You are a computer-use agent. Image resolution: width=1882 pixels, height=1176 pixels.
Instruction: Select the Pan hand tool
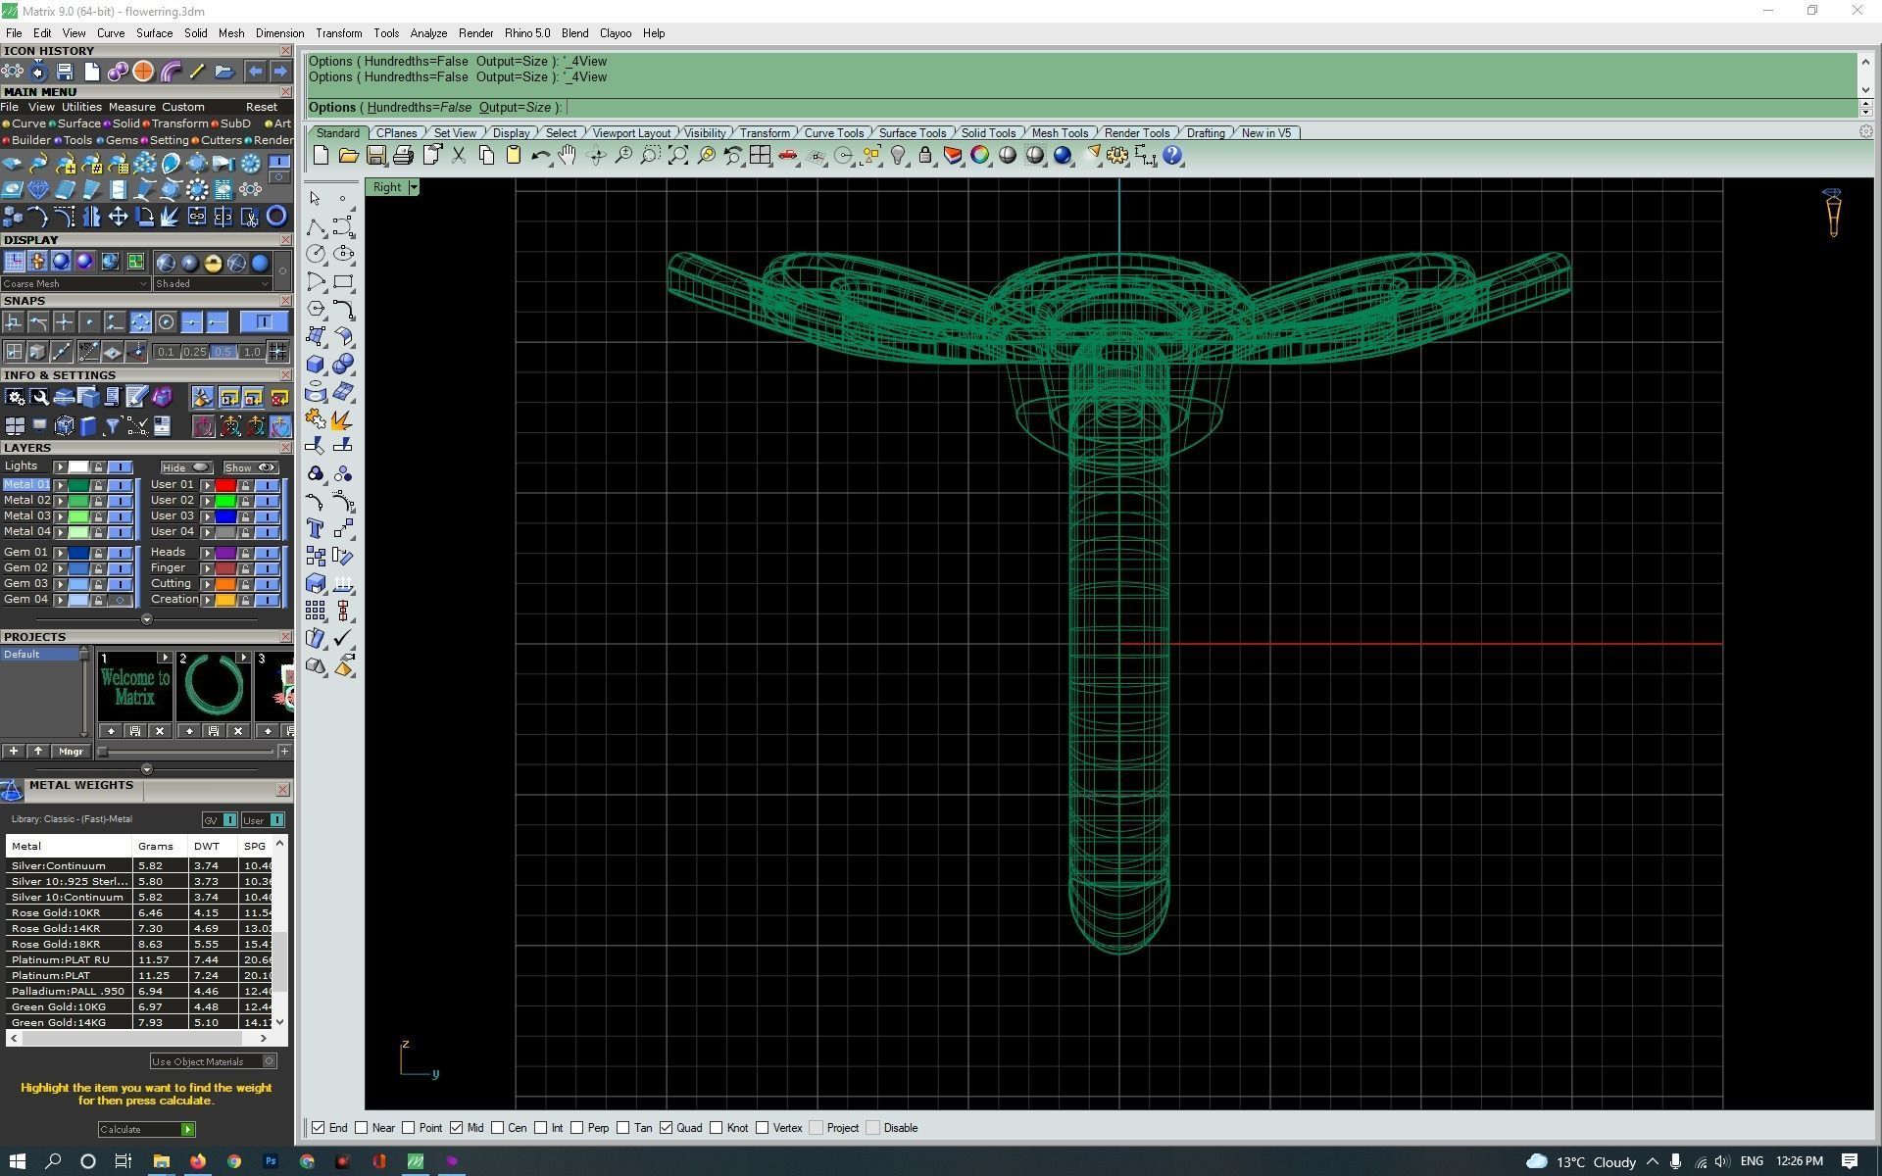tap(567, 155)
